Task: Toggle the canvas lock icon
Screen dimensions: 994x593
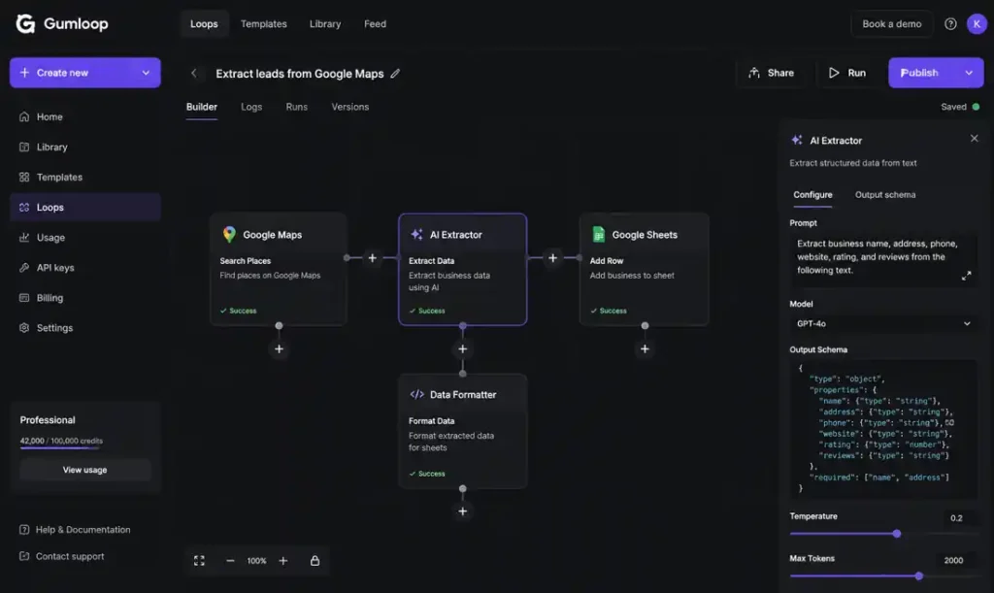Action: (315, 561)
